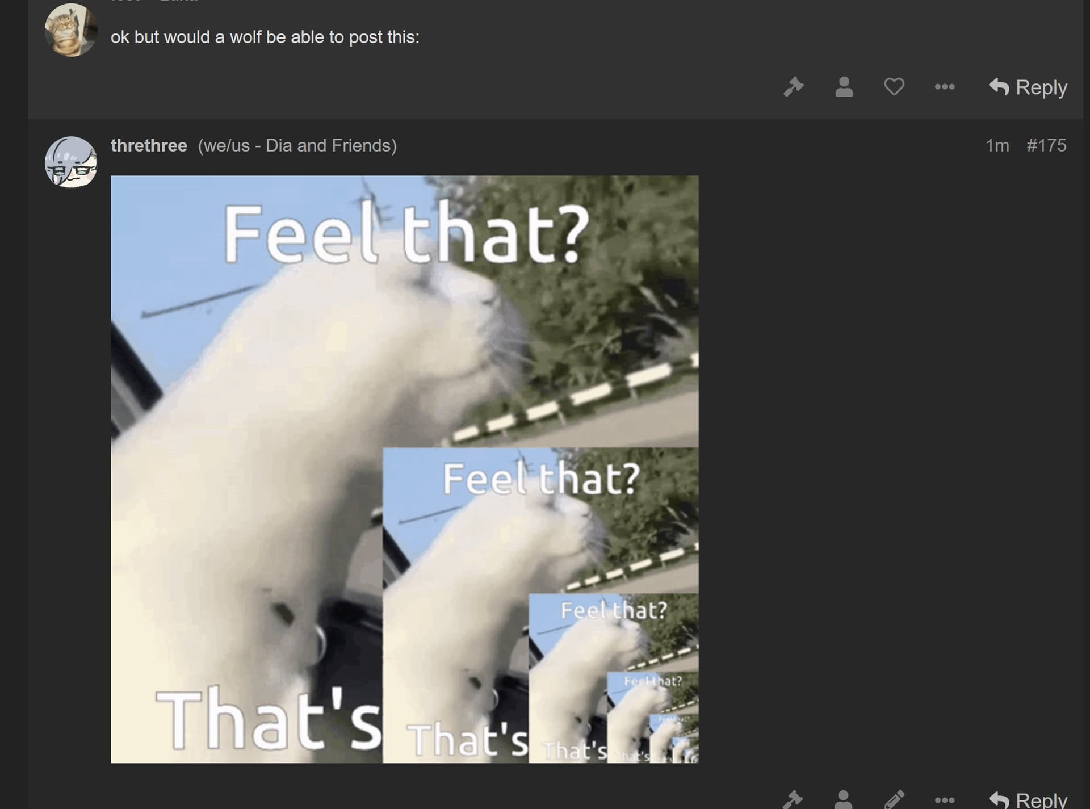1090x809 pixels.
Task: Click the person icon under threthree's post
Action: point(844,799)
